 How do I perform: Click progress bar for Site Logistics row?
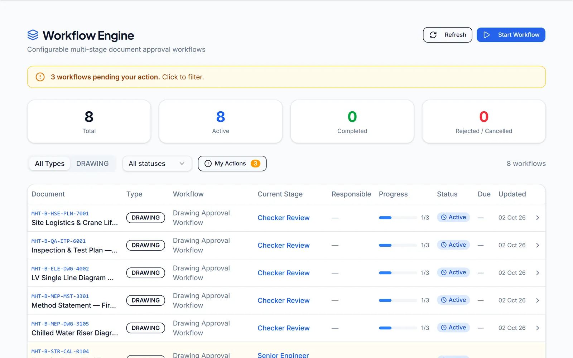[x=398, y=218]
